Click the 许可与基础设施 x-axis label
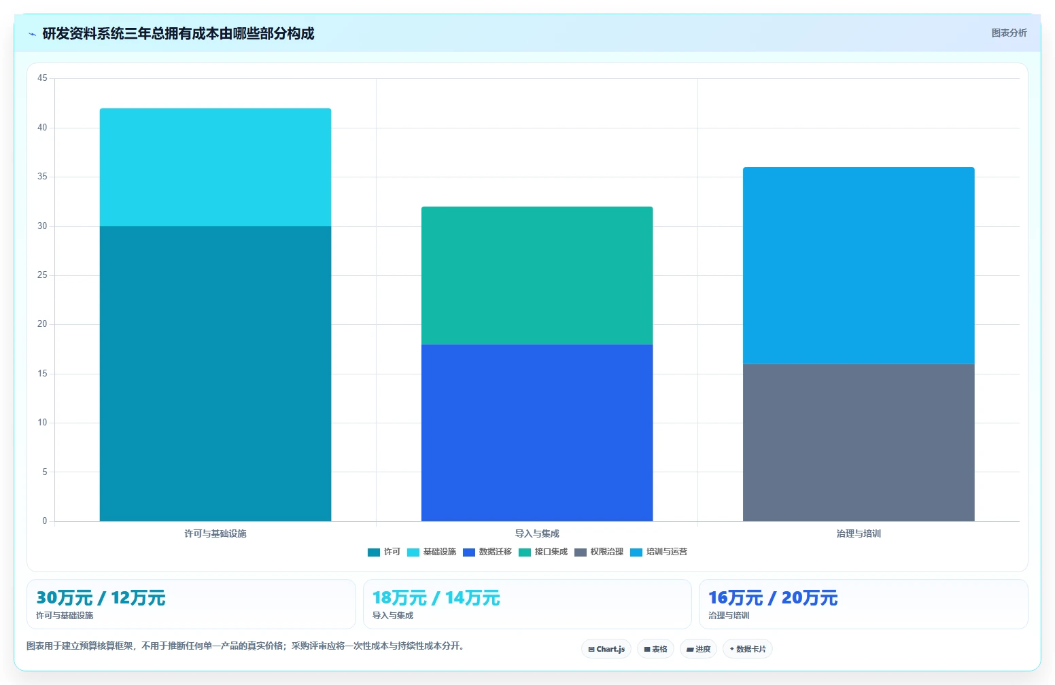Viewport: 1055px width, 685px height. coord(215,533)
